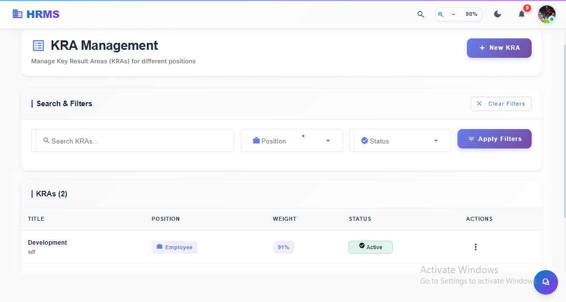Click the New KRA button
The height and width of the screenshot is (302, 566).
point(499,48)
